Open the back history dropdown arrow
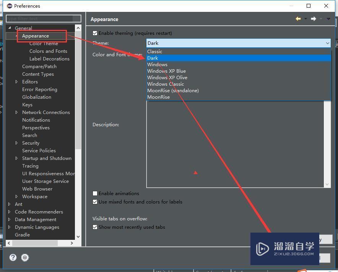 click(305, 19)
